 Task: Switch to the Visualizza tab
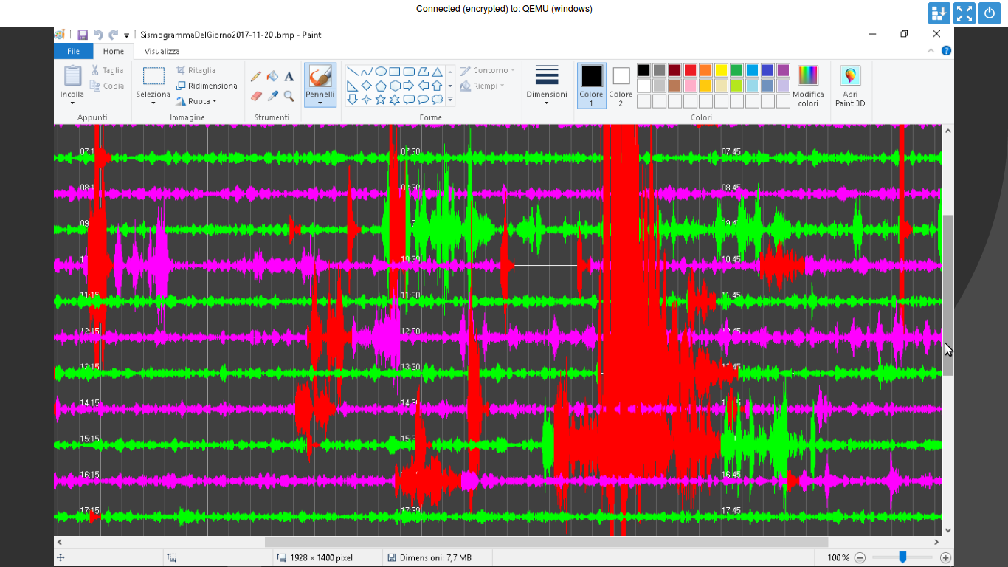162,51
